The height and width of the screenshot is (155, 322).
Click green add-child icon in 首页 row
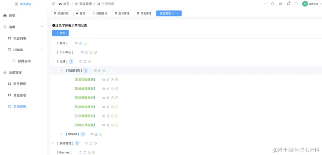[x=85, y=43]
